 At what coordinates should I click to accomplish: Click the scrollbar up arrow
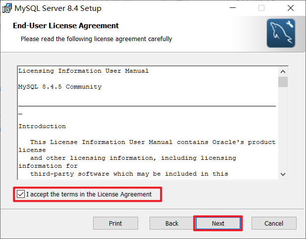[x=283, y=72]
